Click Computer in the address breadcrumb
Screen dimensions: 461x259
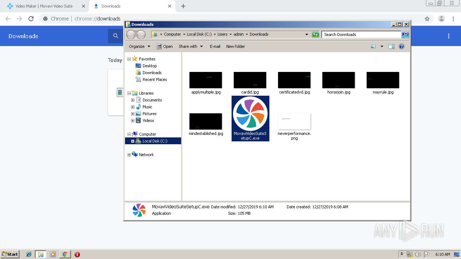(x=172, y=35)
